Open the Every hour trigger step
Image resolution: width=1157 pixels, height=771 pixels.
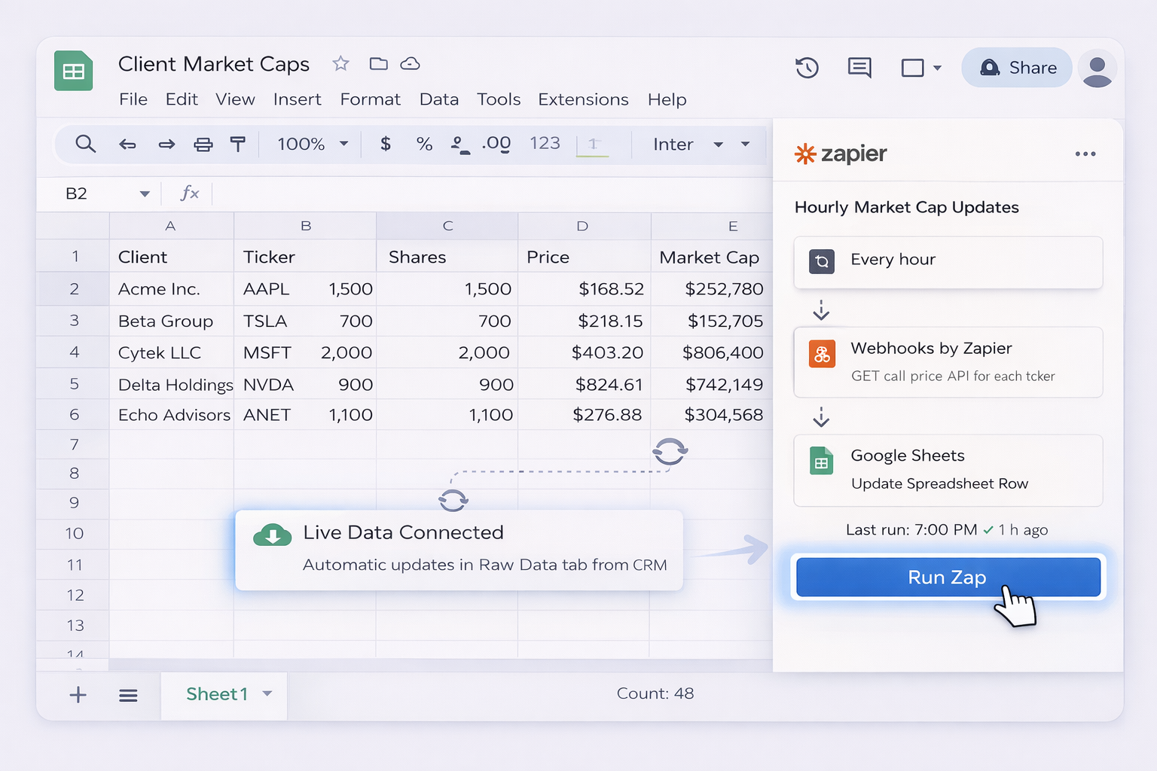[x=948, y=262]
